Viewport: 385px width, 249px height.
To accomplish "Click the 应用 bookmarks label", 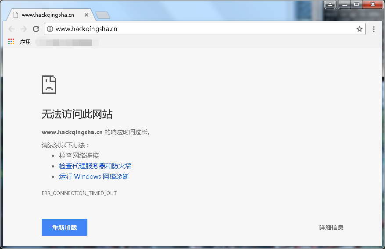I will (25, 42).
